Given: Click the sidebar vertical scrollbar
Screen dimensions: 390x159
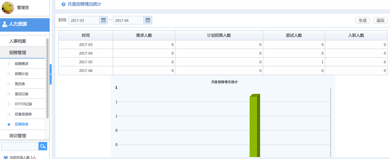Looking at the screenshot, I should click(47, 78).
